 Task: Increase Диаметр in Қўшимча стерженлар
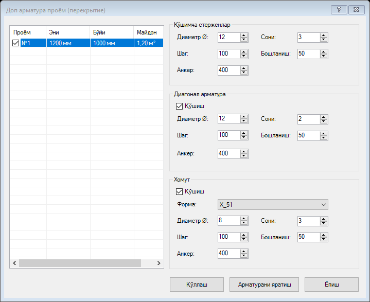[x=244, y=35]
